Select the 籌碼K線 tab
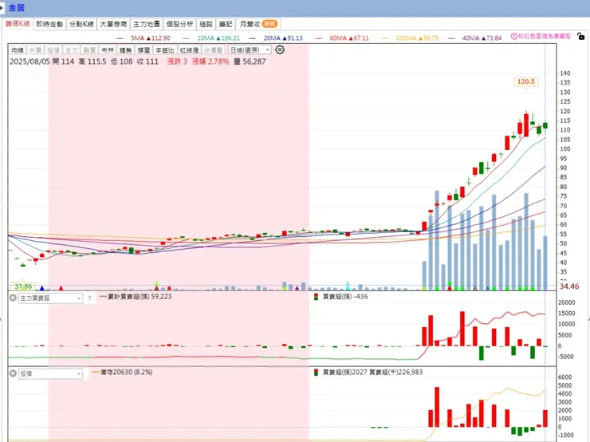Image resolution: width=590 pixels, height=442 pixels. click(x=18, y=24)
